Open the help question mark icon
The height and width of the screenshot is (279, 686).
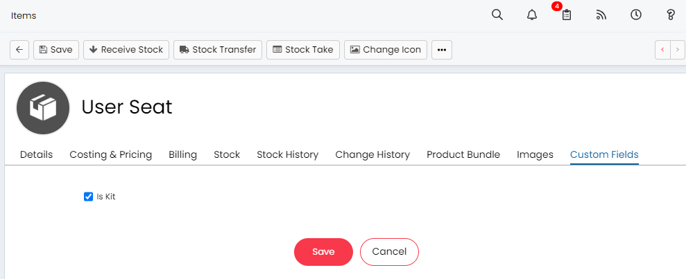(x=670, y=15)
